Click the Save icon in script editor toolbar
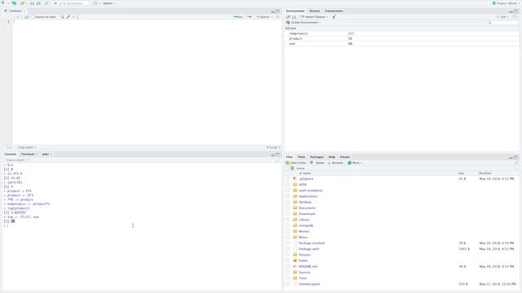The width and height of the screenshot is (522, 293). click(26, 16)
